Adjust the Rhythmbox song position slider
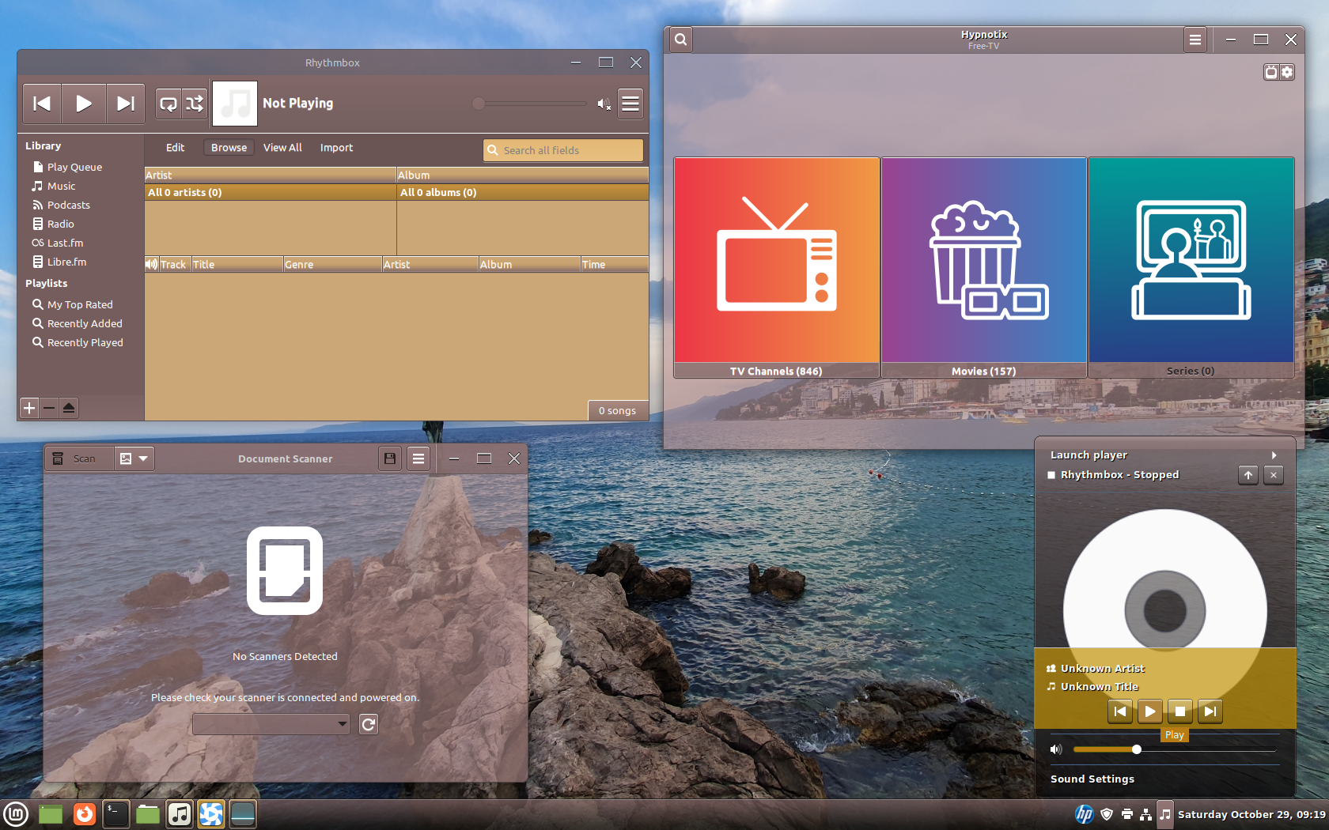 click(532, 104)
